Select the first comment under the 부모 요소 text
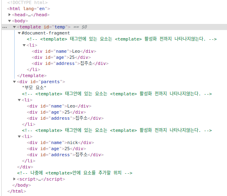The image size is (227, 196). click(x=117, y=94)
